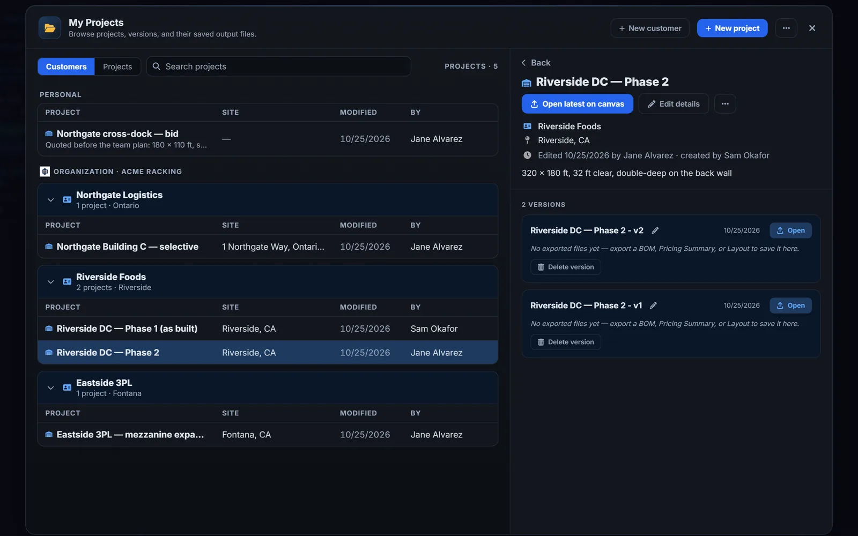
Task: Click the Eastside 3PL customer name
Action: click(104, 383)
